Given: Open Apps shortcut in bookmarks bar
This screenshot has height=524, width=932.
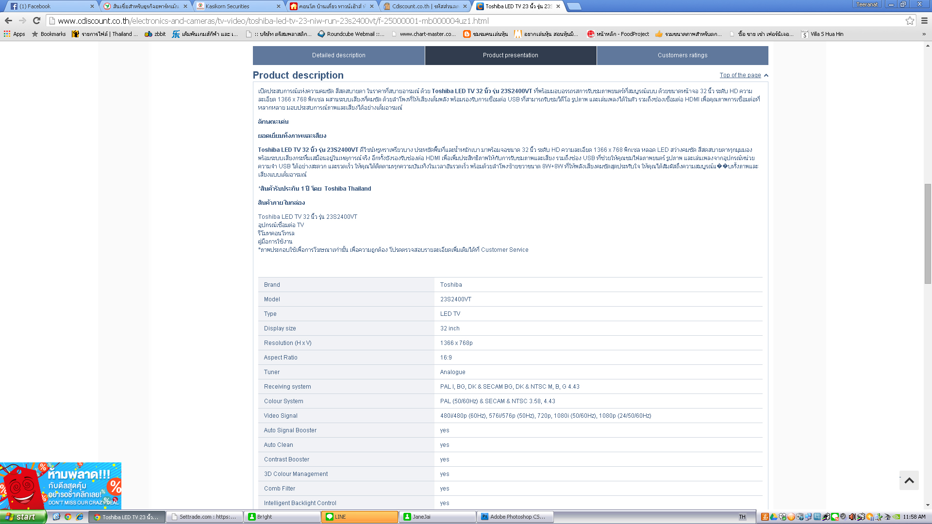Looking at the screenshot, I should (x=15, y=34).
